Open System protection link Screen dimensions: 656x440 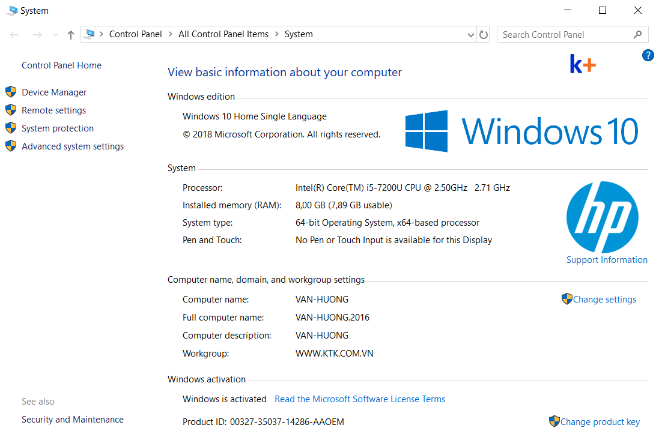tap(58, 128)
